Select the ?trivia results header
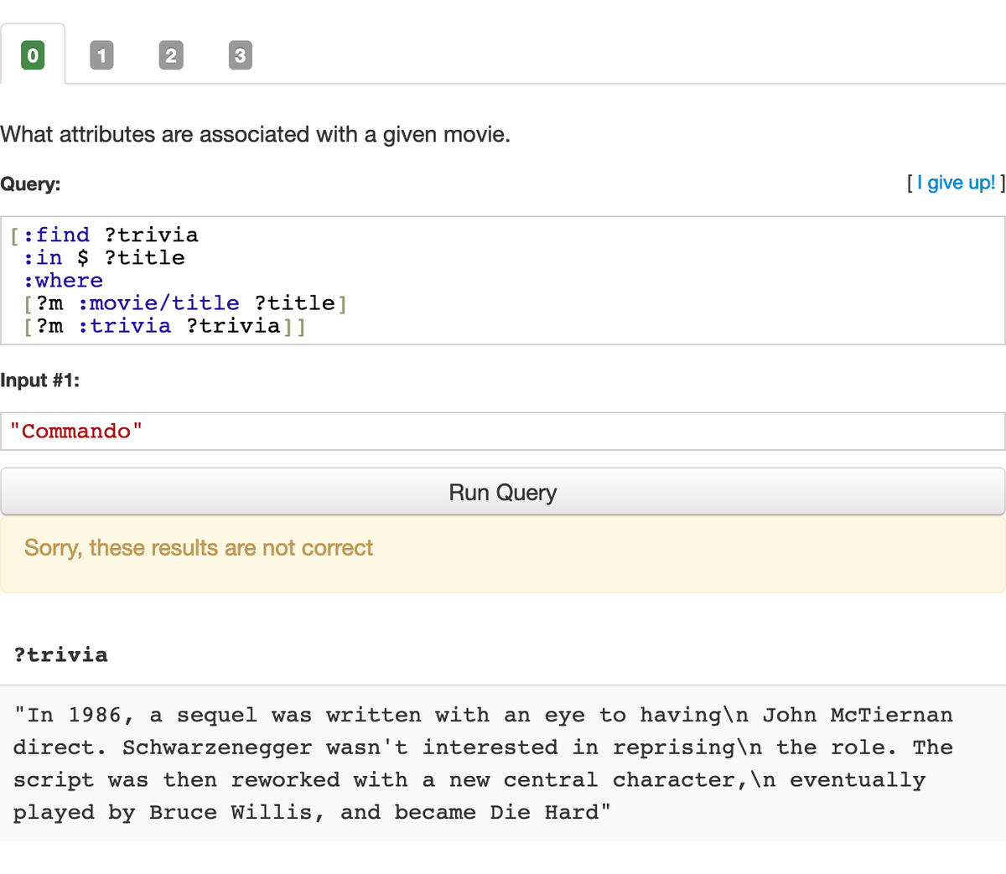Viewport: 1006px width, 874px height. 61,655
